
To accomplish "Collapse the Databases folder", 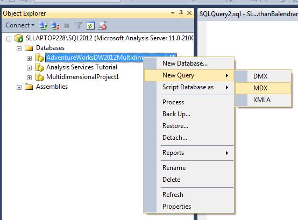I will [19, 48].
